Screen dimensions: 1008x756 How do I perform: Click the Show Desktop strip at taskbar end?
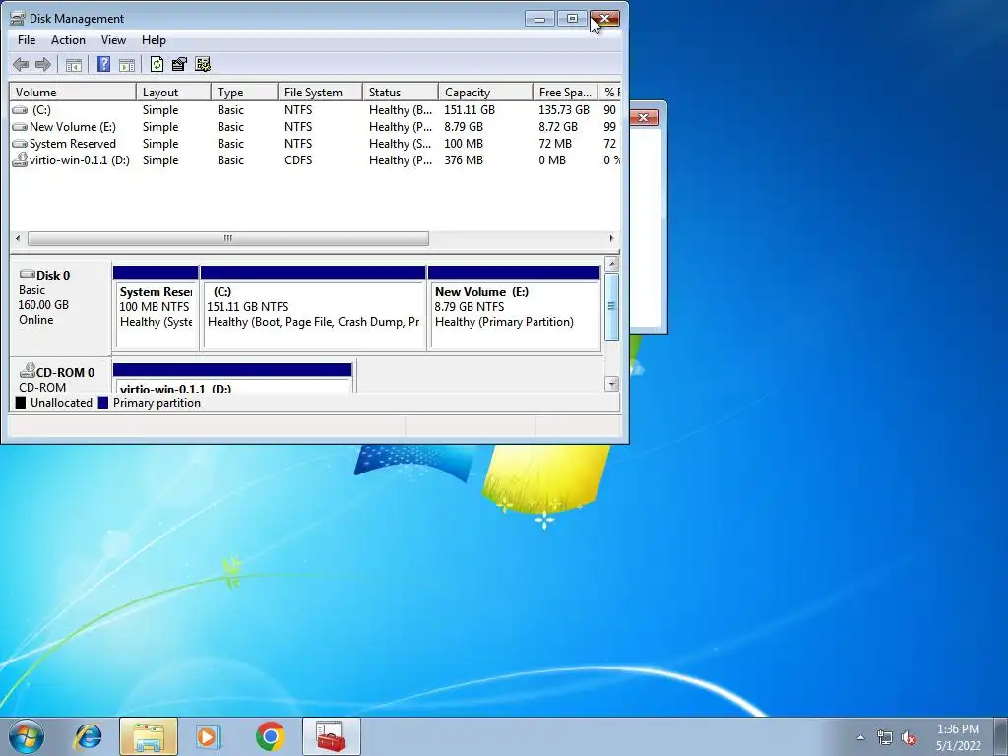pyautogui.click(x=1001, y=736)
